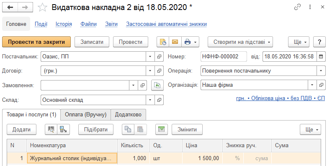The image size is (327, 166).
Task: Click the Змінити button
Action: click(x=187, y=129)
